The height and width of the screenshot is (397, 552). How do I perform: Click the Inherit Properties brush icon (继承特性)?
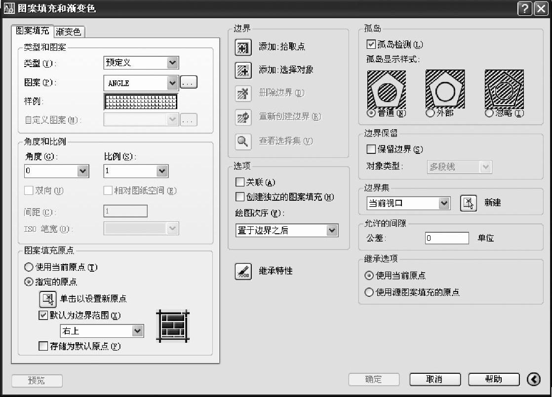[243, 271]
